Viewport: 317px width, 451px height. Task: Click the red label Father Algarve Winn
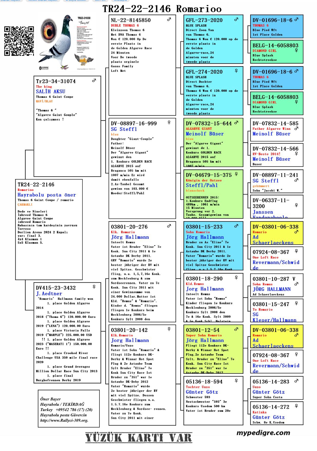point(272,129)
